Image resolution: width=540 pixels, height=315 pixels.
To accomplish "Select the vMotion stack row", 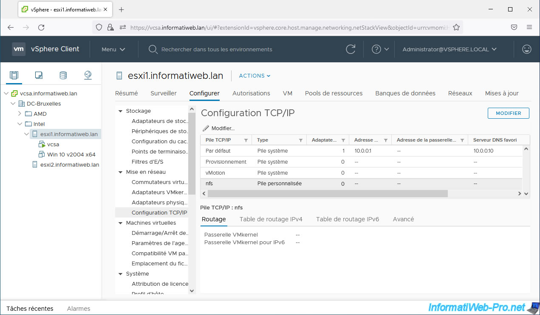I will click(x=361, y=173).
